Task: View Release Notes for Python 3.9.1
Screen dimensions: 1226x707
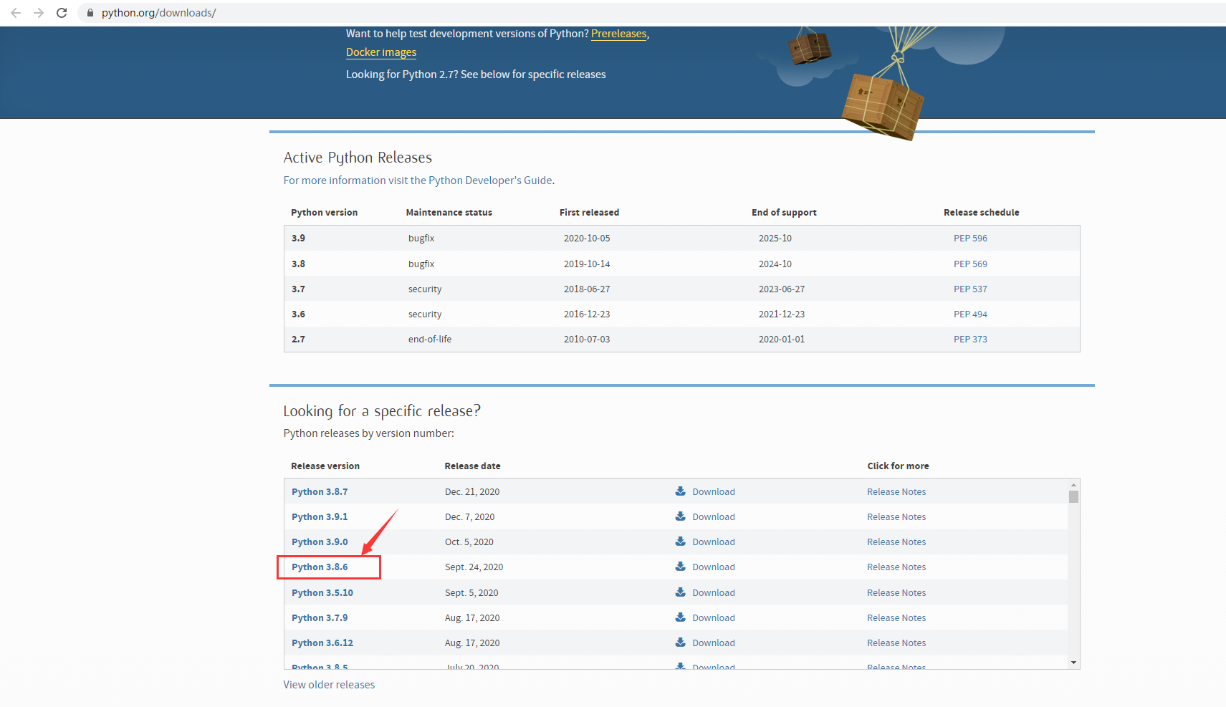Action: click(896, 517)
